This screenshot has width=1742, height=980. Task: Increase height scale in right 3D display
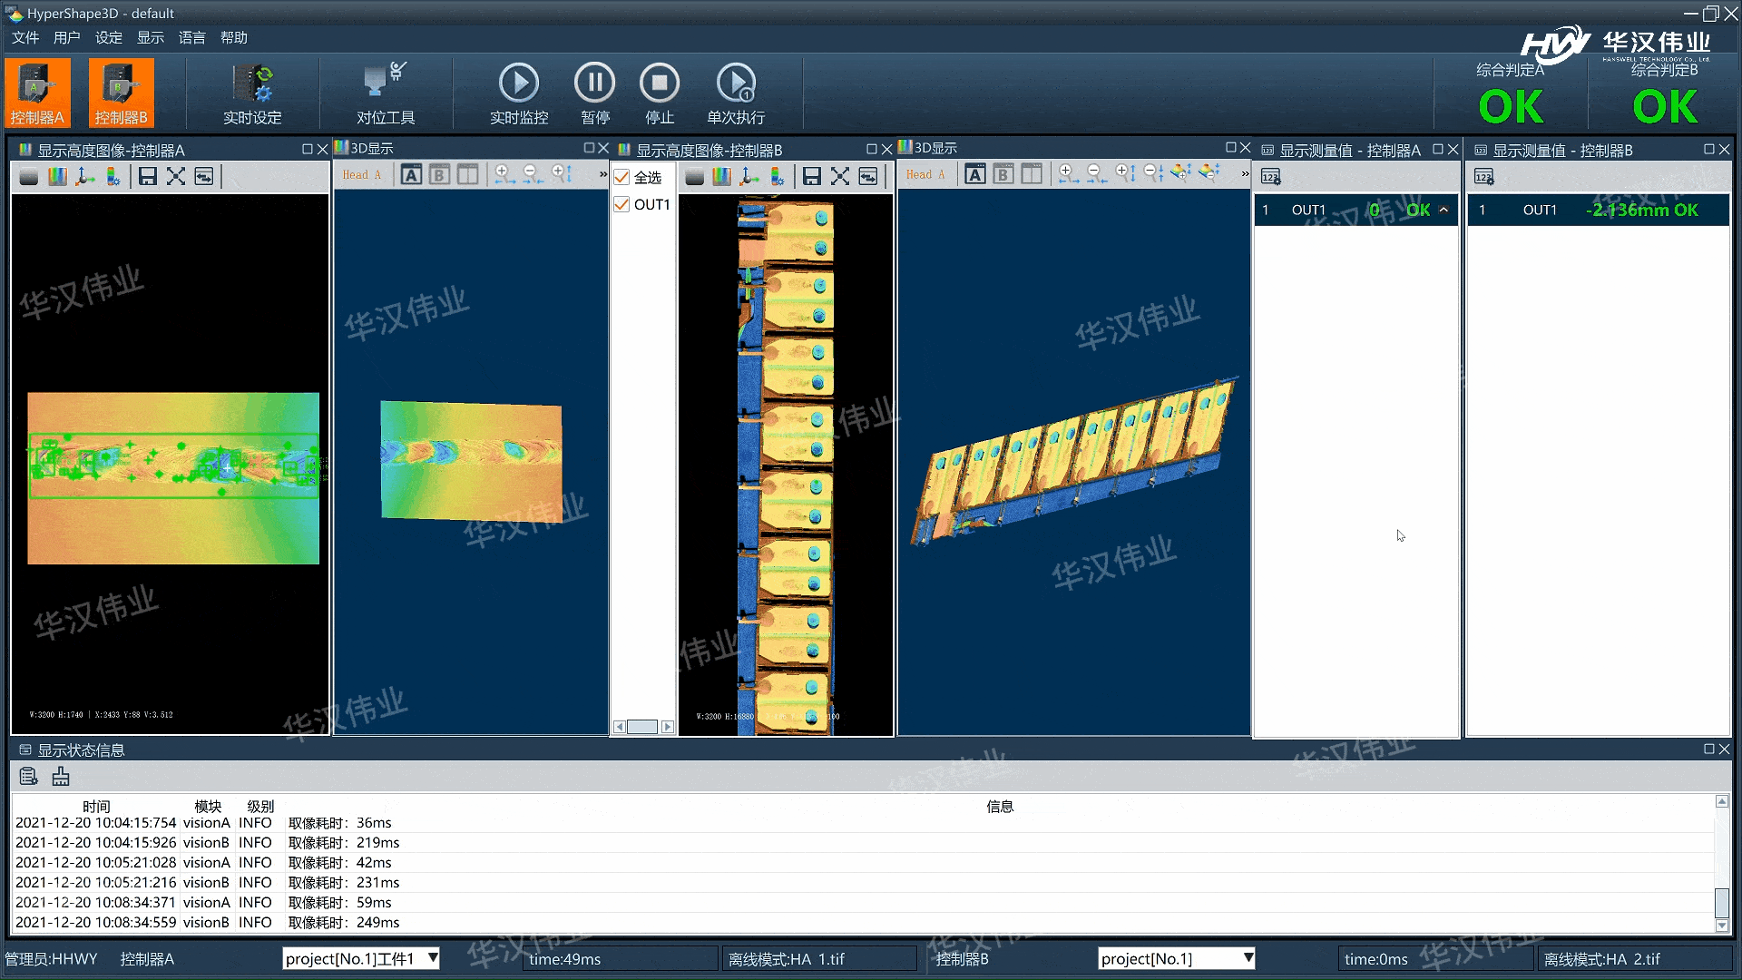(x=1180, y=172)
